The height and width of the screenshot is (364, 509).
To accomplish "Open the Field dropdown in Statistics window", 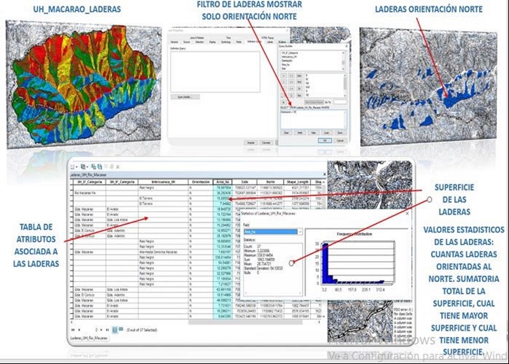I will (x=271, y=231).
